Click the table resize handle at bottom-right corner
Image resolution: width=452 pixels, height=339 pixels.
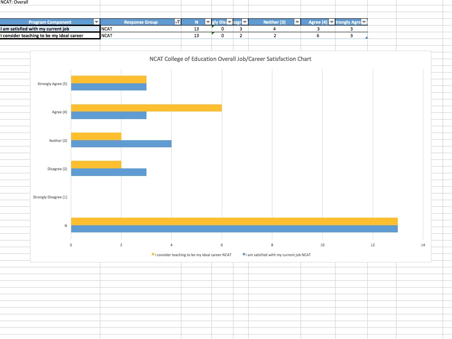point(366,38)
